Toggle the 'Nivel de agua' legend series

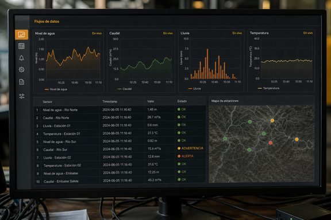56,89
